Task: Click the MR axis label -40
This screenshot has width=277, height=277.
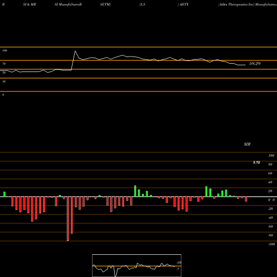Action: click(x=270, y=218)
